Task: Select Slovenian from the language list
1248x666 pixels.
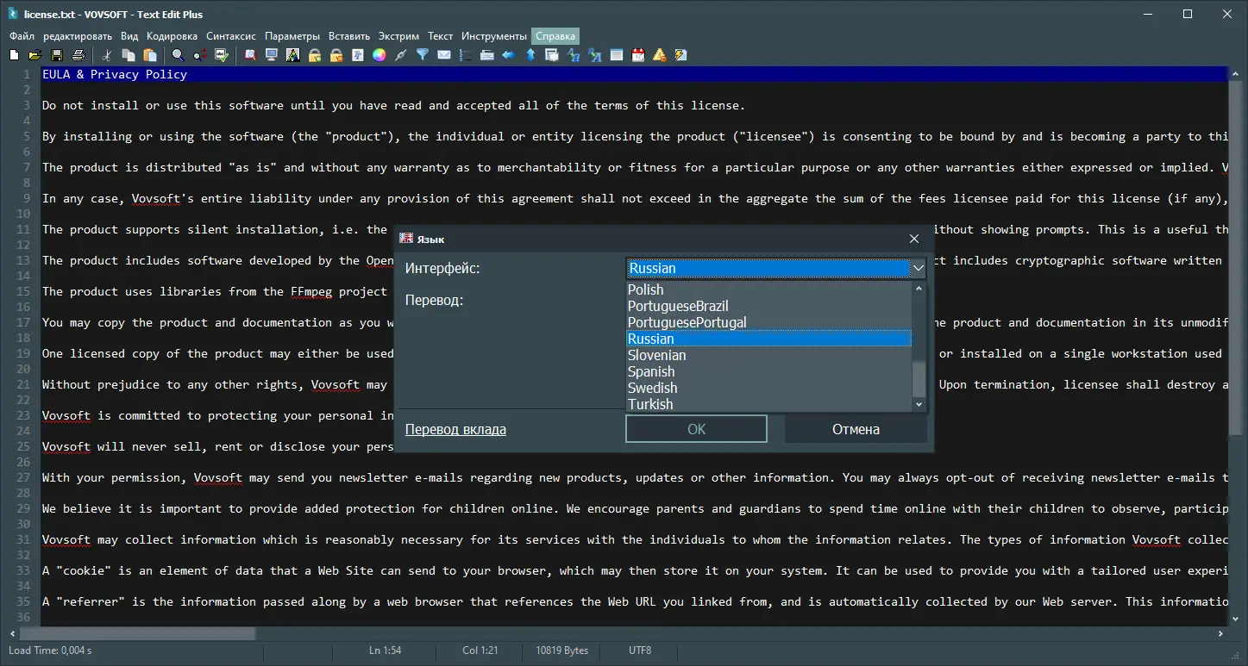Action: [x=768, y=355]
